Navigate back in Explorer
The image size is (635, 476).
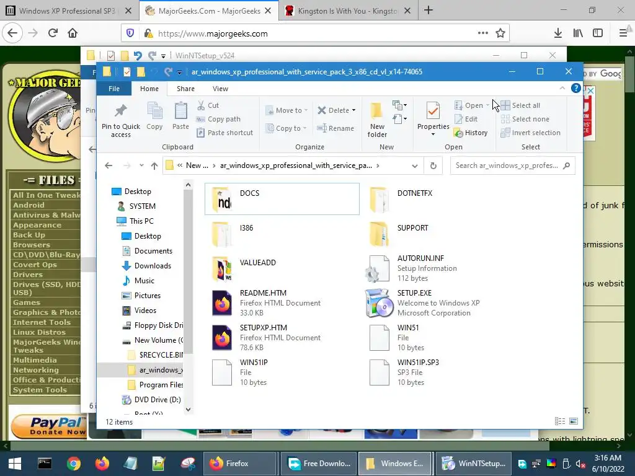click(109, 165)
